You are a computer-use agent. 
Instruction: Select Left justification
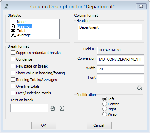coord(104,99)
